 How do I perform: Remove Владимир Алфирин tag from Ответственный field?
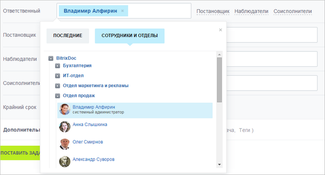[122, 11]
